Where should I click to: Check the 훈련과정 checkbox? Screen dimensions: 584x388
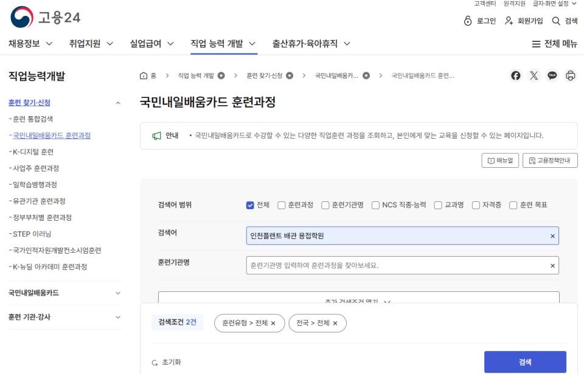281,205
